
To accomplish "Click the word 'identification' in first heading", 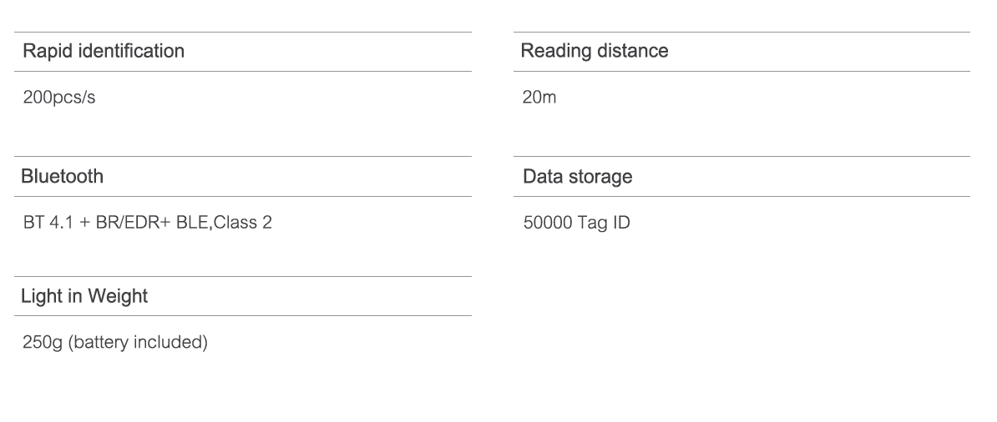I will pyautogui.click(x=131, y=51).
